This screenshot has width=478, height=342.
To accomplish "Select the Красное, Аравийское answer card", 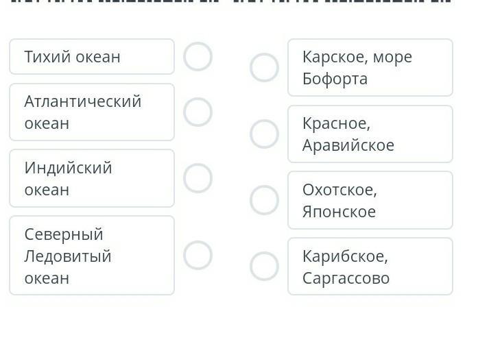I will coord(370,134).
